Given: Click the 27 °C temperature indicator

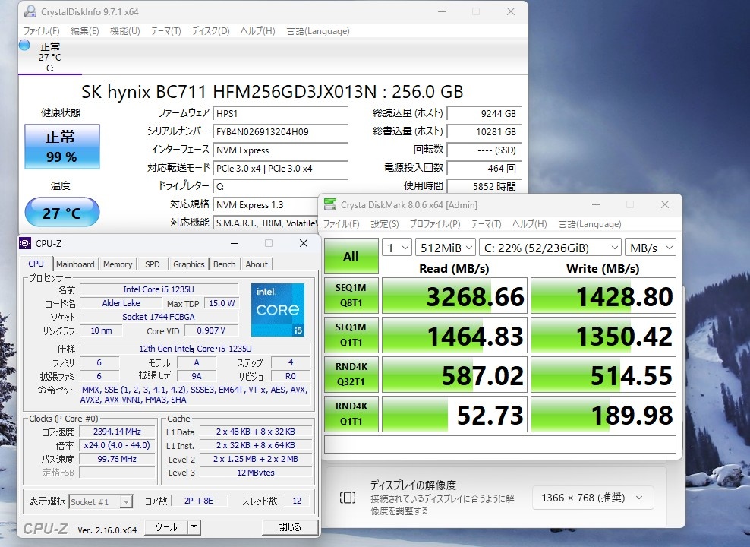Looking at the screenshot, I should [x=61, y=213].
